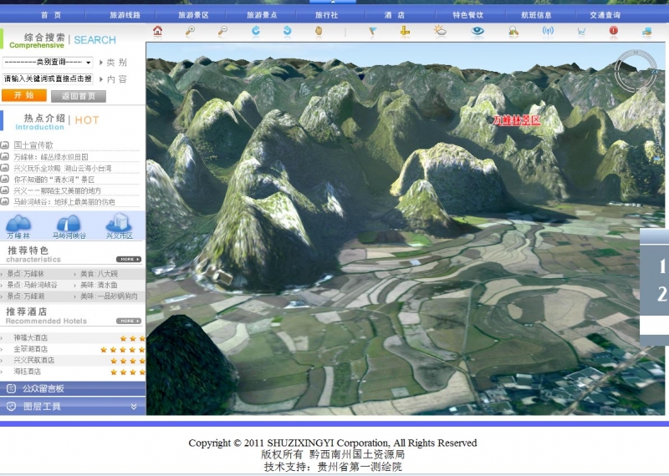Screen dimensions: 669x476
Task: Open the 马岭河峡谷 waterfall icon shortcut
Action: 69,226
